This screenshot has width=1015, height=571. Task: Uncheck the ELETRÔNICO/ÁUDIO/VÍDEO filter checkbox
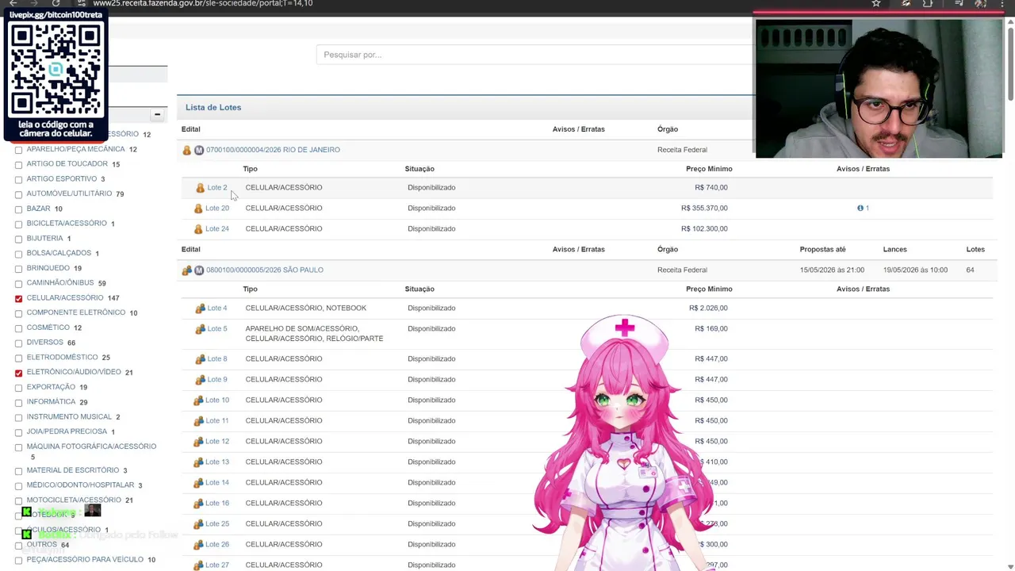(x=18, y=373)
